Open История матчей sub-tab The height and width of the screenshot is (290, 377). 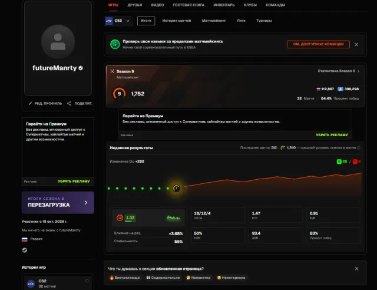[177, 21]
